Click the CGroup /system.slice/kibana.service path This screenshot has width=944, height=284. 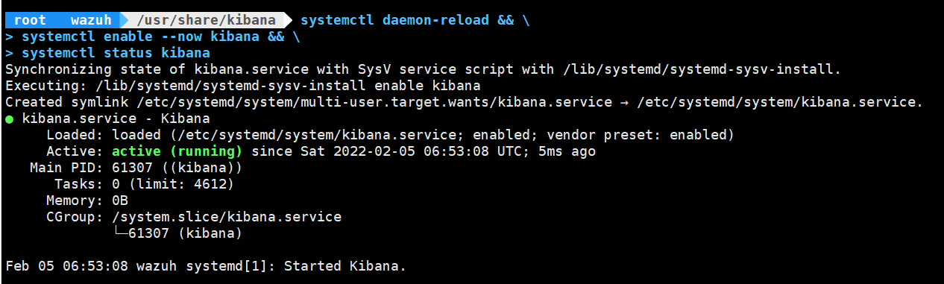coord(227,218)
